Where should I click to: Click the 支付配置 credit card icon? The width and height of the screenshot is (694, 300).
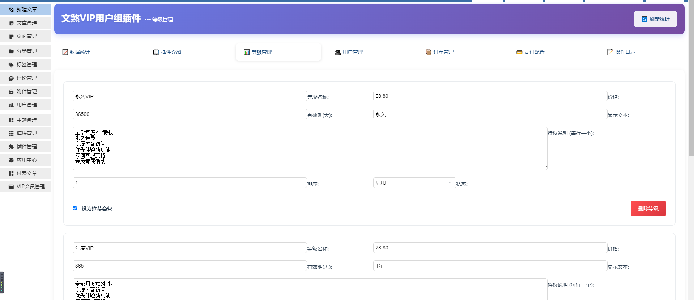[x=519, y=52]
